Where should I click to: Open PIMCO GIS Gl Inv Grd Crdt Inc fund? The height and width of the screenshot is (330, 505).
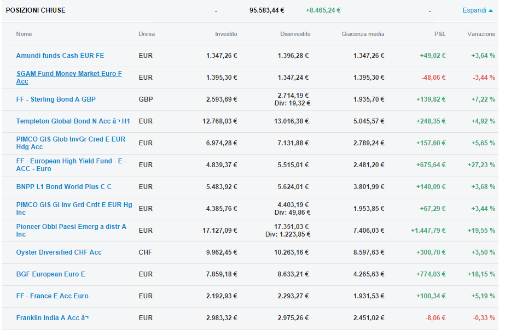(74, 209)
